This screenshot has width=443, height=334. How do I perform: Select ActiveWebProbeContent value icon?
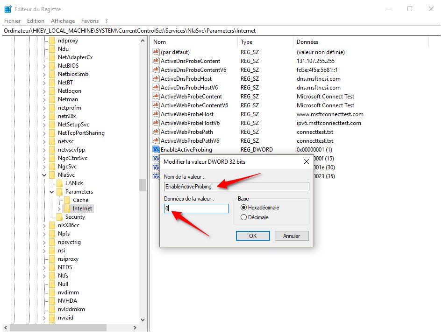tap(156, 96)
